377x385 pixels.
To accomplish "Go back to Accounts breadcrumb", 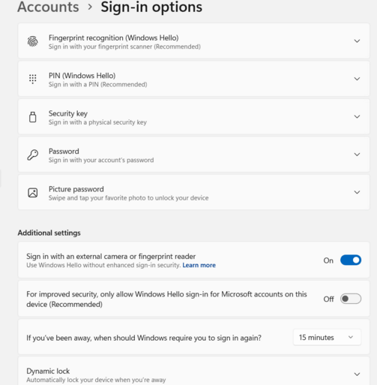I will [48, 7].
